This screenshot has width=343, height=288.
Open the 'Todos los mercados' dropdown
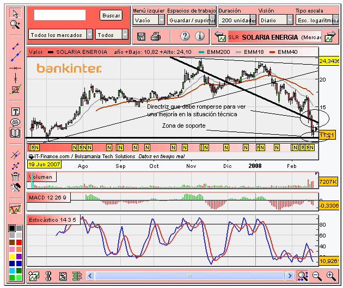pos(60,34)
